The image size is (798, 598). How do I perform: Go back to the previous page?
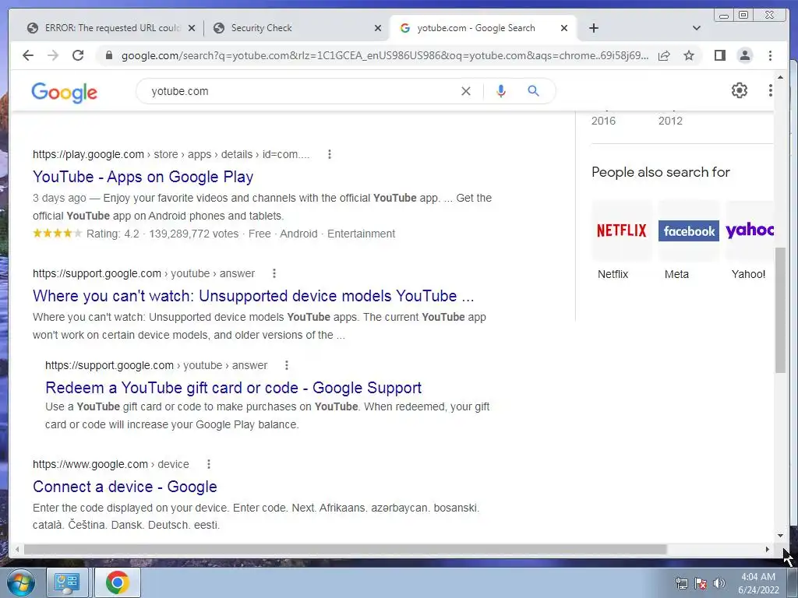coord(28,55)
